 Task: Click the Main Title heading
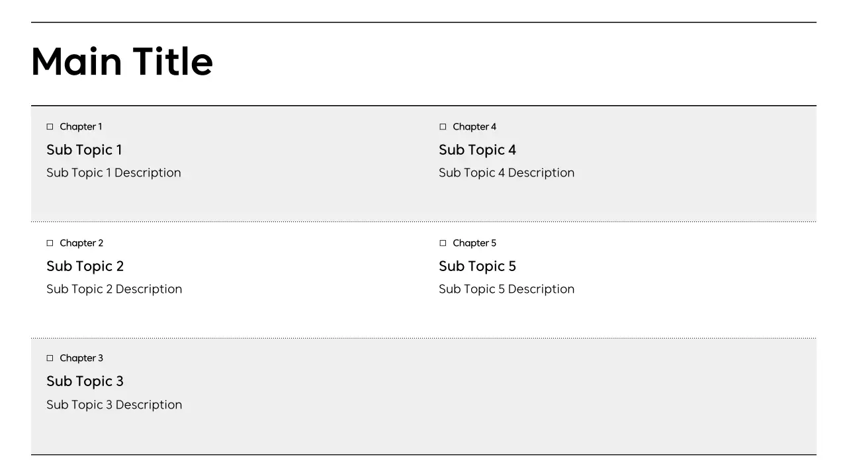coord(122,62)
